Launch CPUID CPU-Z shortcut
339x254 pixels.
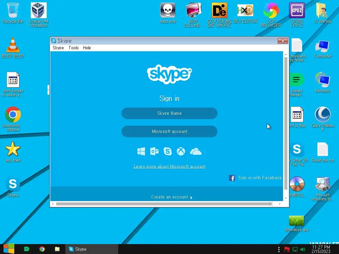point(297,15)
